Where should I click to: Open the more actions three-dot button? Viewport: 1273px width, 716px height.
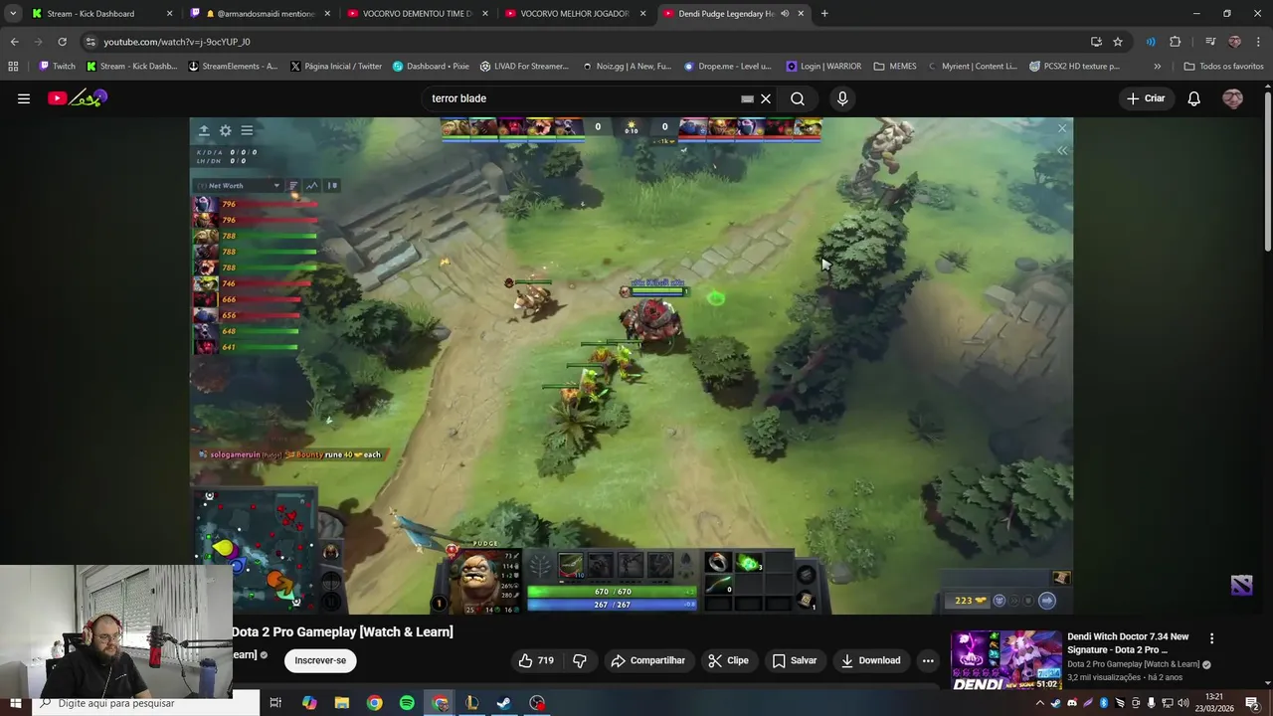coord(928,660)
